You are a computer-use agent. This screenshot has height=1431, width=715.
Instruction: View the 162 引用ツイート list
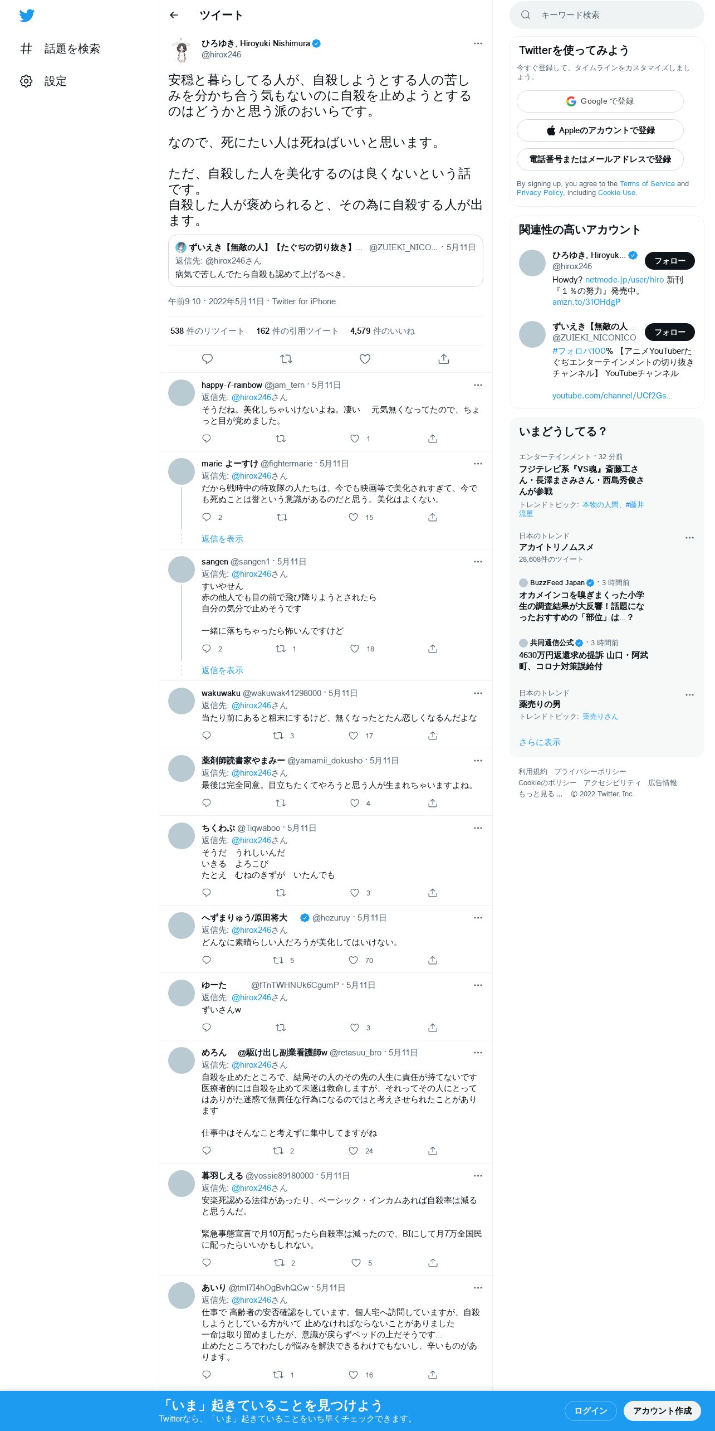297,331
